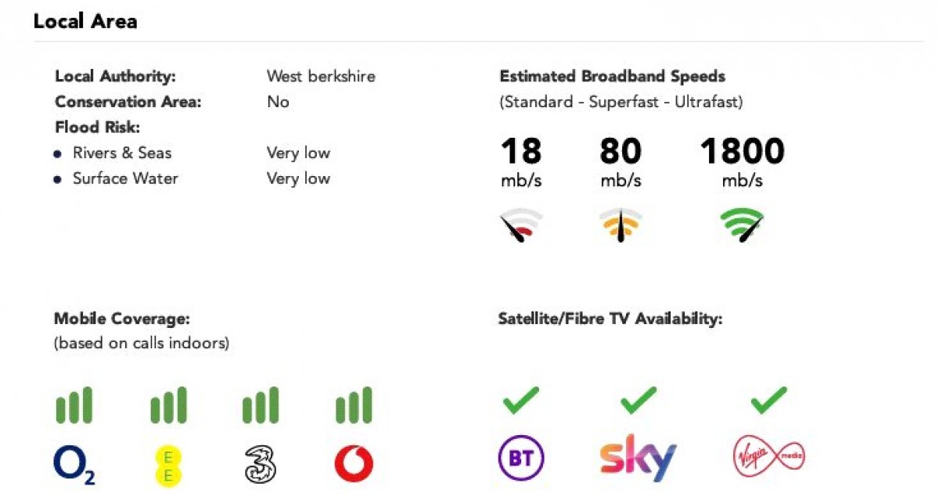This screenshot has height=504, width=939.
Task: Click the Three network logo
Action: [260, 464]
